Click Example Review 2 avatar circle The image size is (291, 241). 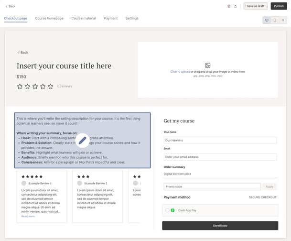pos(79,183)
